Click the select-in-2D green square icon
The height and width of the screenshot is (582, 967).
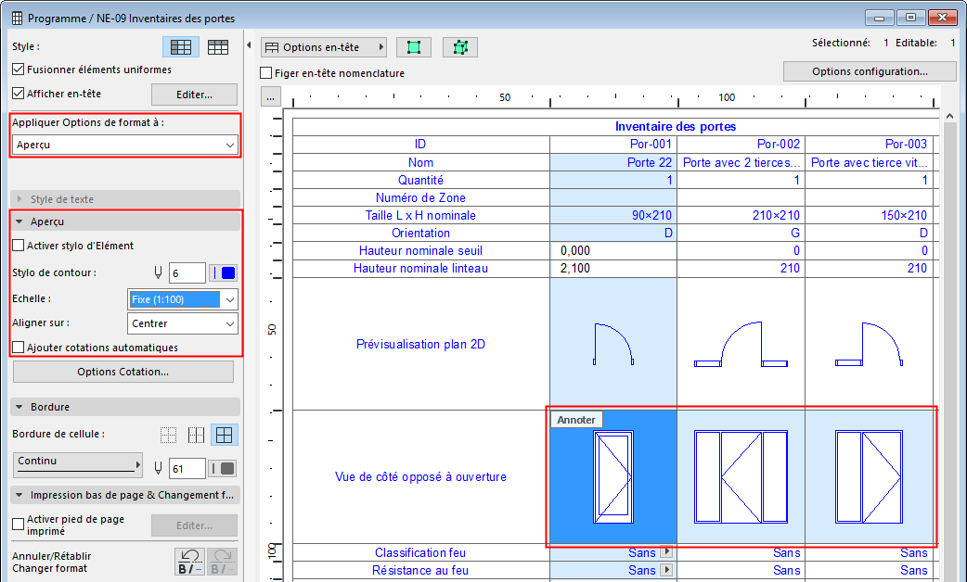[x=413, y=47]
